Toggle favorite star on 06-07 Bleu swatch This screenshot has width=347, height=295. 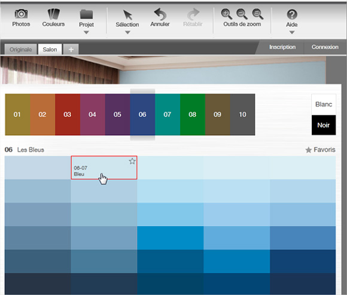pos(132,161)
